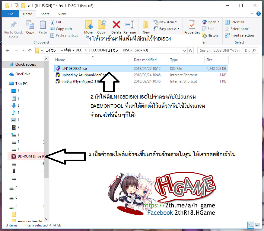Click navigation pane scroll up arrow
This screenshot has height=231, width=264.
pyautogui.click(x=46, y=59)
